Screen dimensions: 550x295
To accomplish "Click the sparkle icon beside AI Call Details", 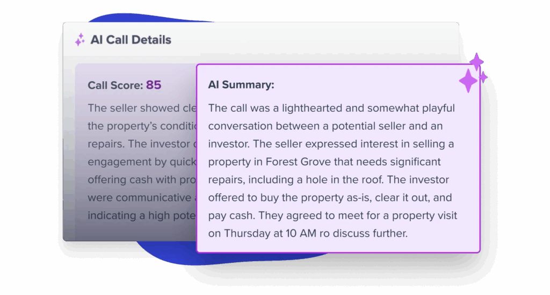I will pos(79,40).
